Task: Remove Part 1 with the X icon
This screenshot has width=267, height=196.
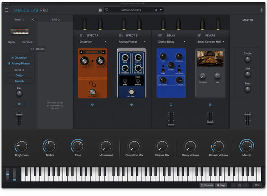Action: point(32,20)
